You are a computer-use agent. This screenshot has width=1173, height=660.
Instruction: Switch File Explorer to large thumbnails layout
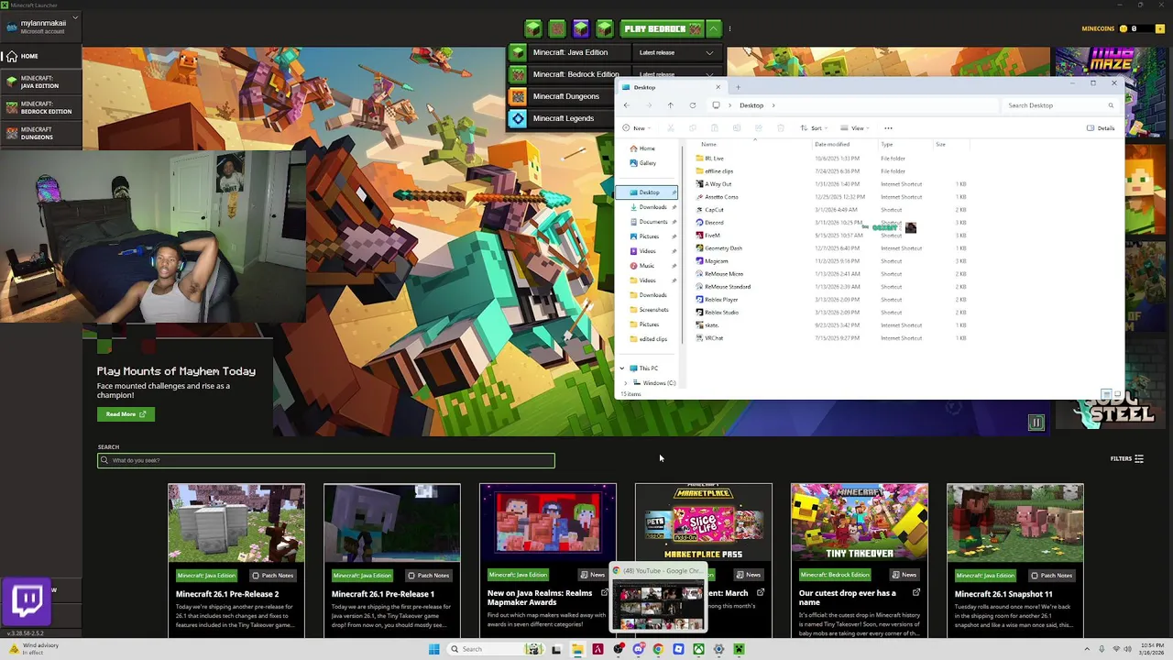pos(1117,394)
